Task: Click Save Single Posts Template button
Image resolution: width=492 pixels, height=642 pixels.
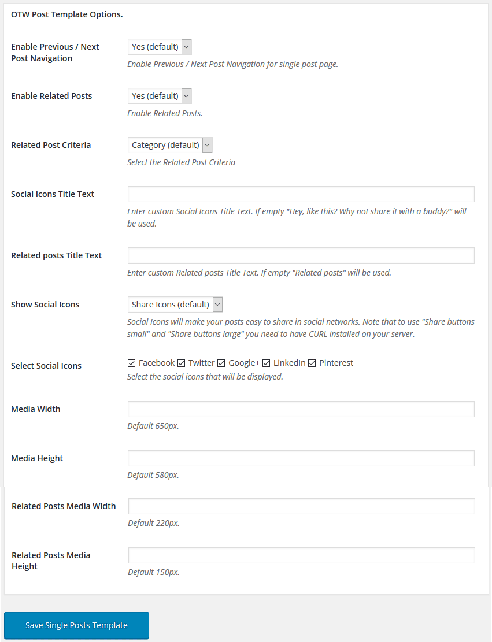Action: [x=76, y=625]
